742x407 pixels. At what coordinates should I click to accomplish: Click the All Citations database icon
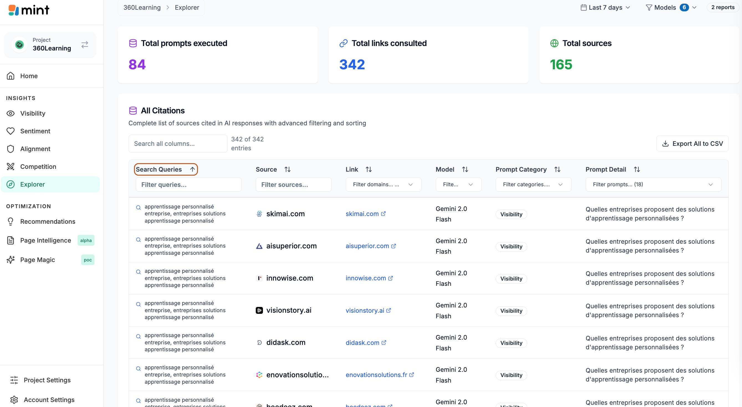pyautogui.click(x=133, y=110)
